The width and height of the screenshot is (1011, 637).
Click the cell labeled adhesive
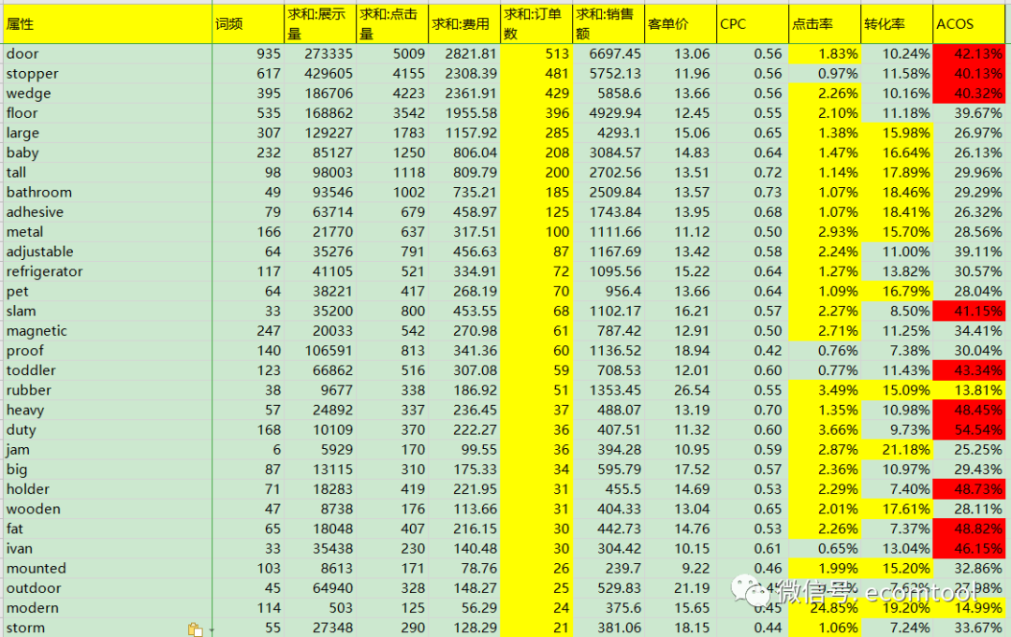(107, 212)
